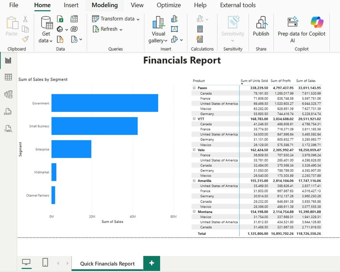Viewport: 340px width, 272px height.
Task: Expand the Refresh dropdown arrow
Action: pos(122,29)
